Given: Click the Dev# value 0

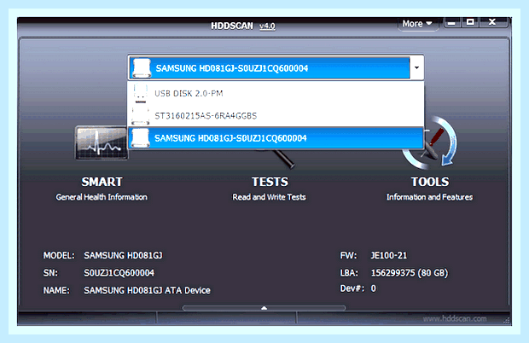Looking at the screenshot, I should point(373,288).
